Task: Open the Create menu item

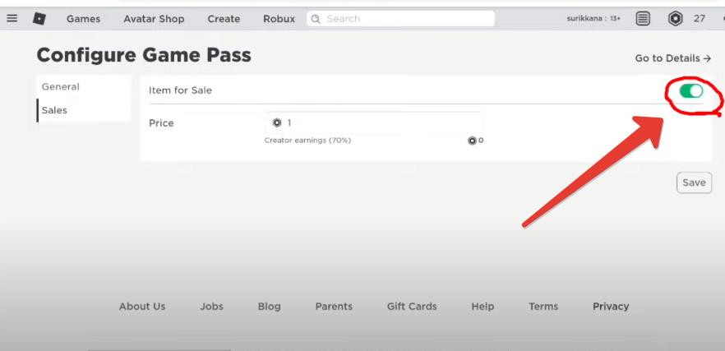Action: coord(224,19)
